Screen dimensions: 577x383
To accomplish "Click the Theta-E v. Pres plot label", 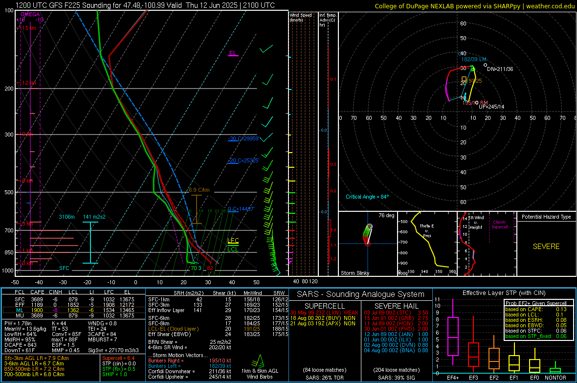I will pyautogui.click(x=427, y=230).
